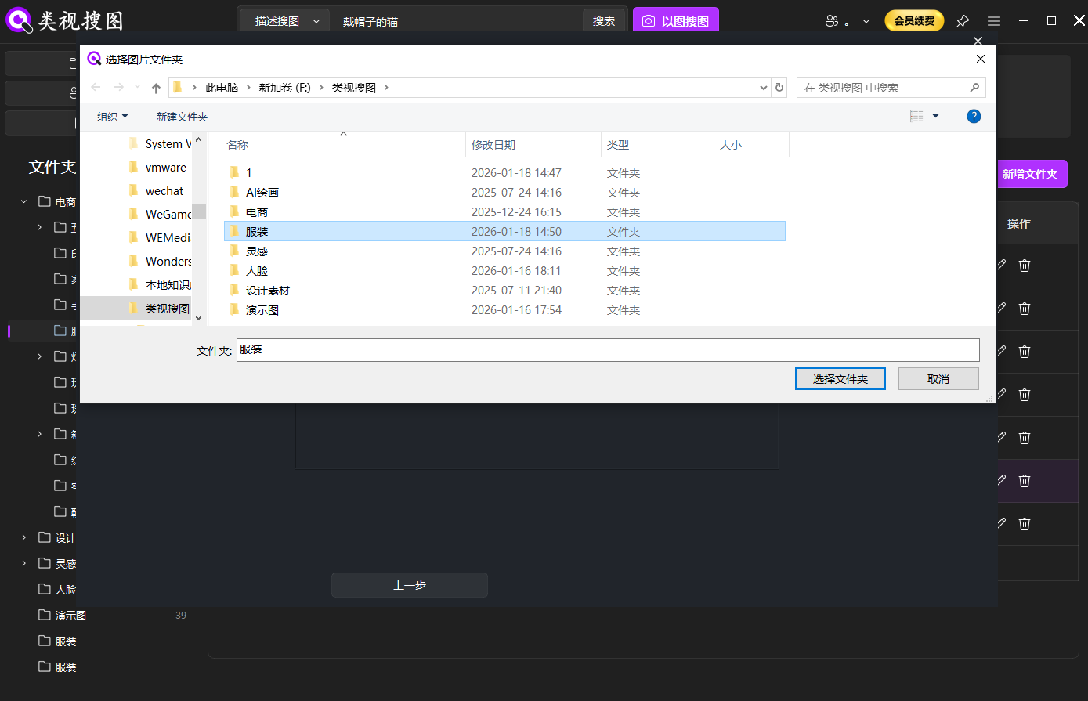Open the 组织 dropdown in the dialog

tap(111, 116)
